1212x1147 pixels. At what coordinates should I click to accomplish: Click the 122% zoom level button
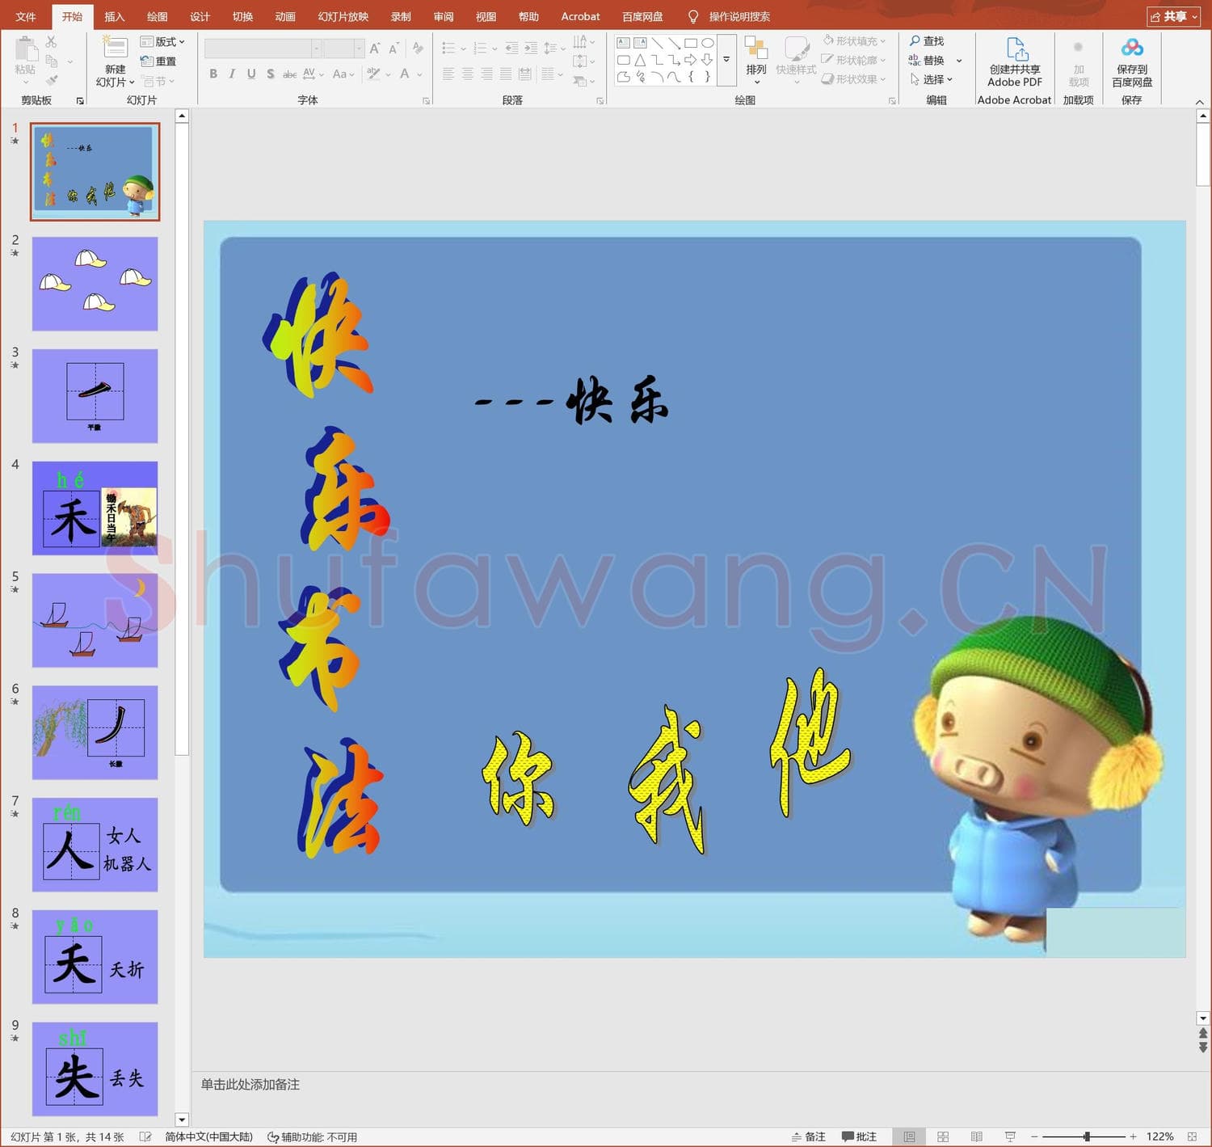click(x=1159, y=1136)
